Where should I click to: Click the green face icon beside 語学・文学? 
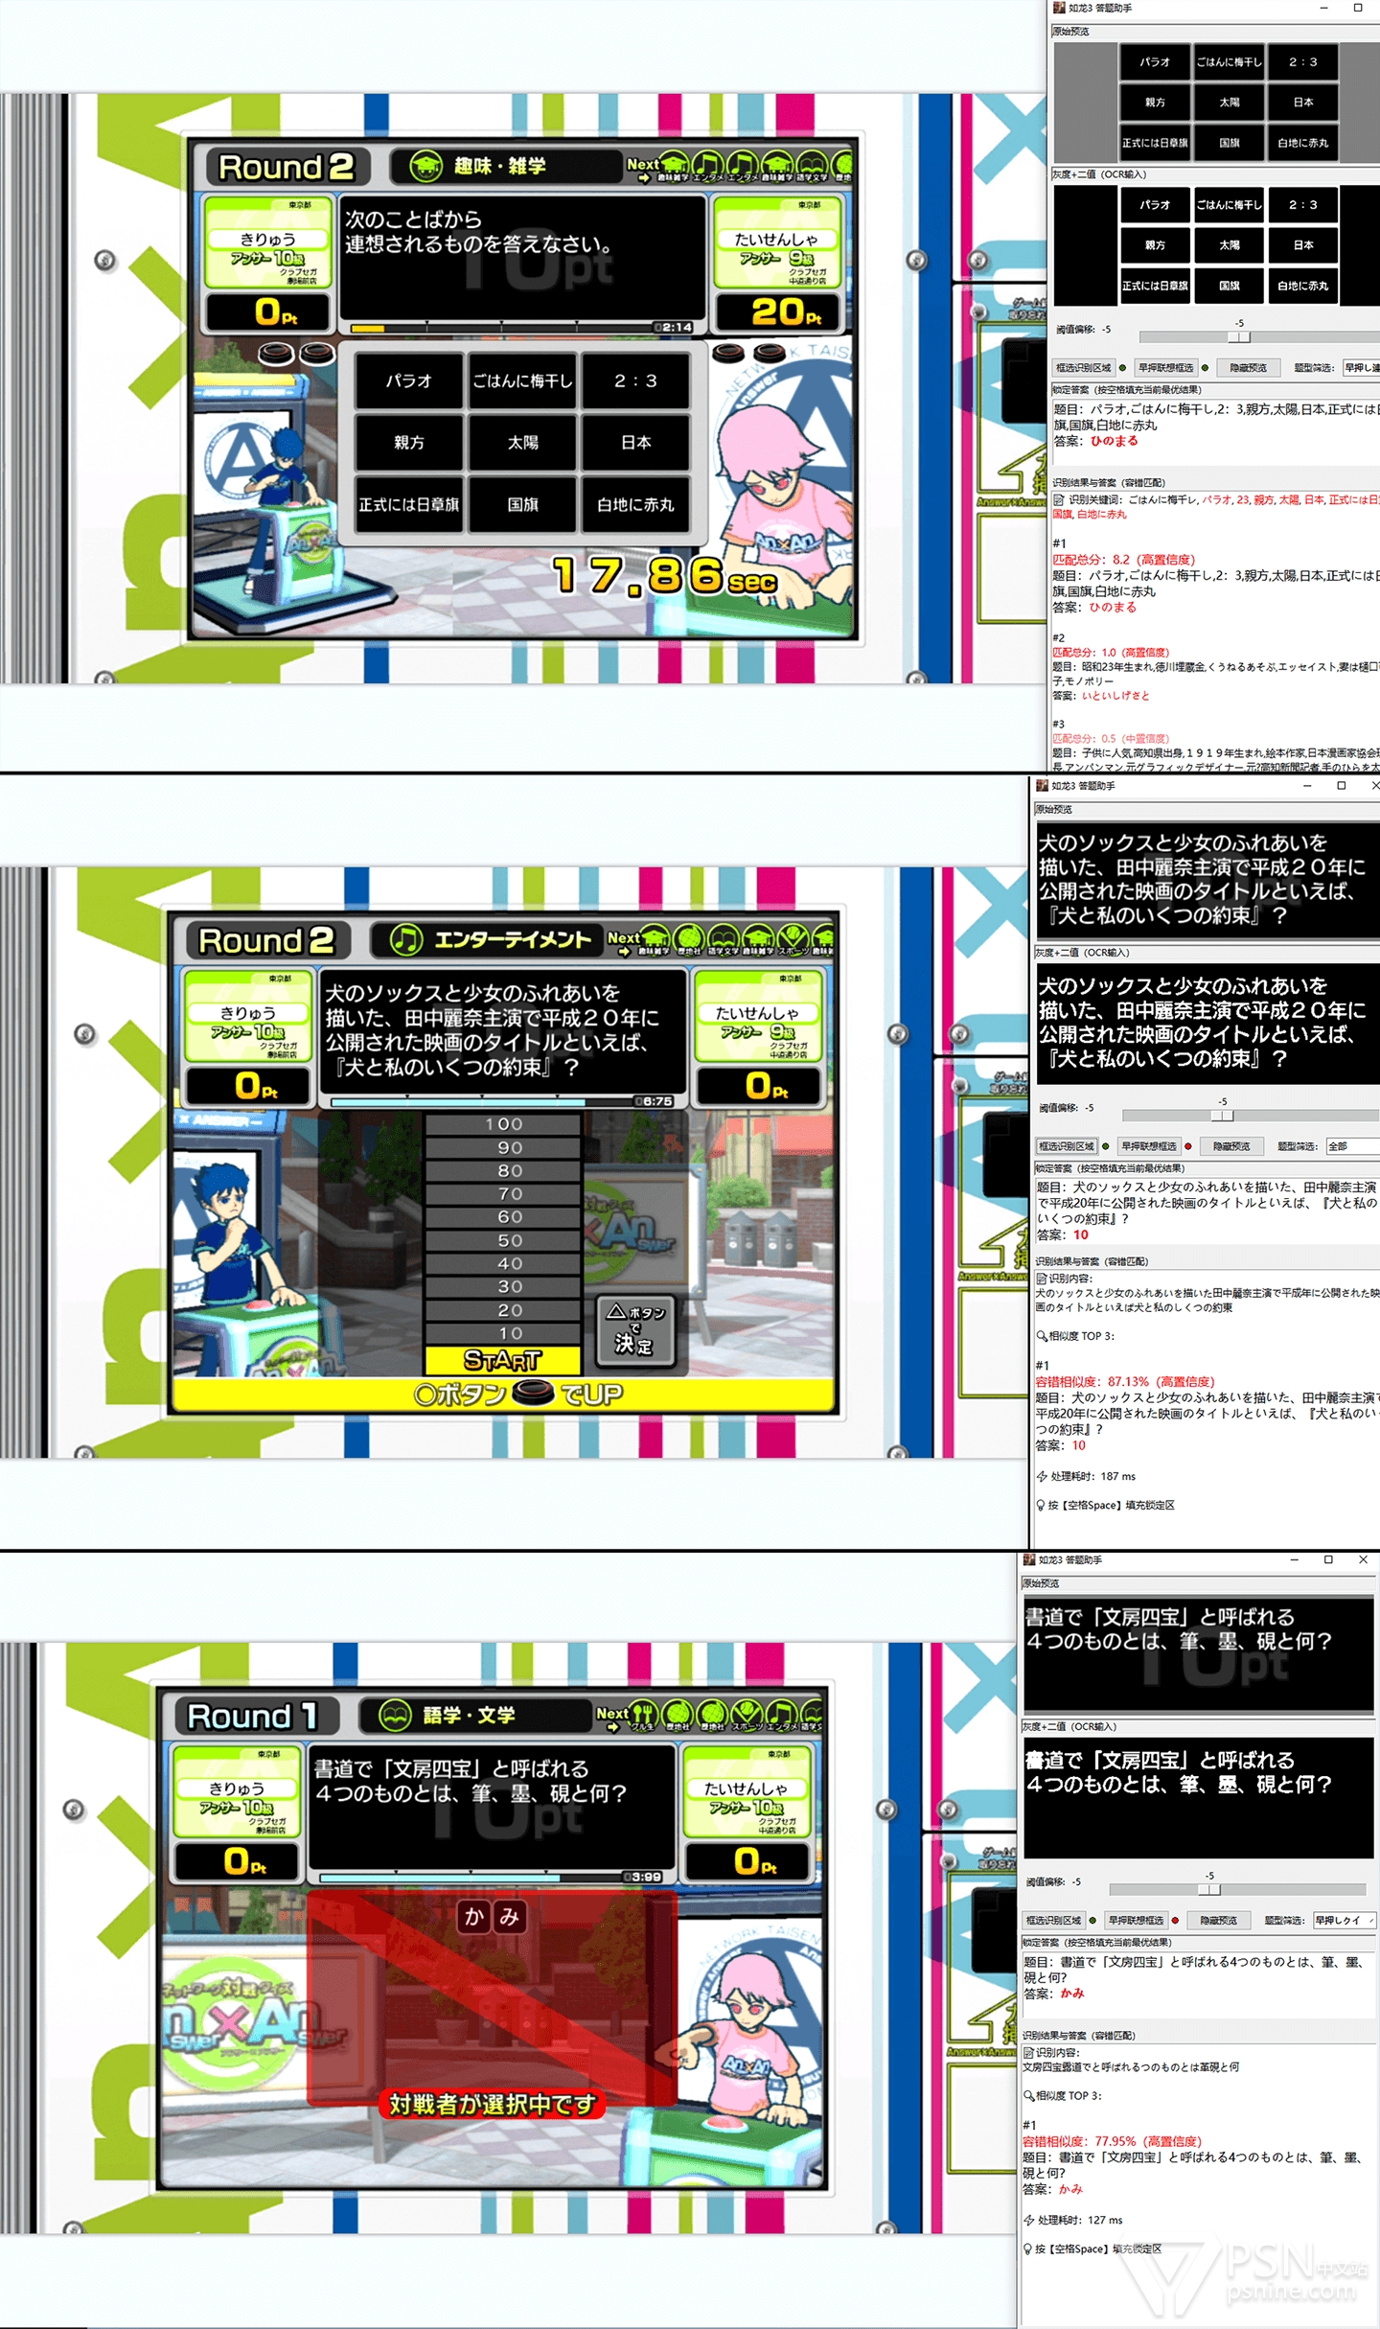395,1715
